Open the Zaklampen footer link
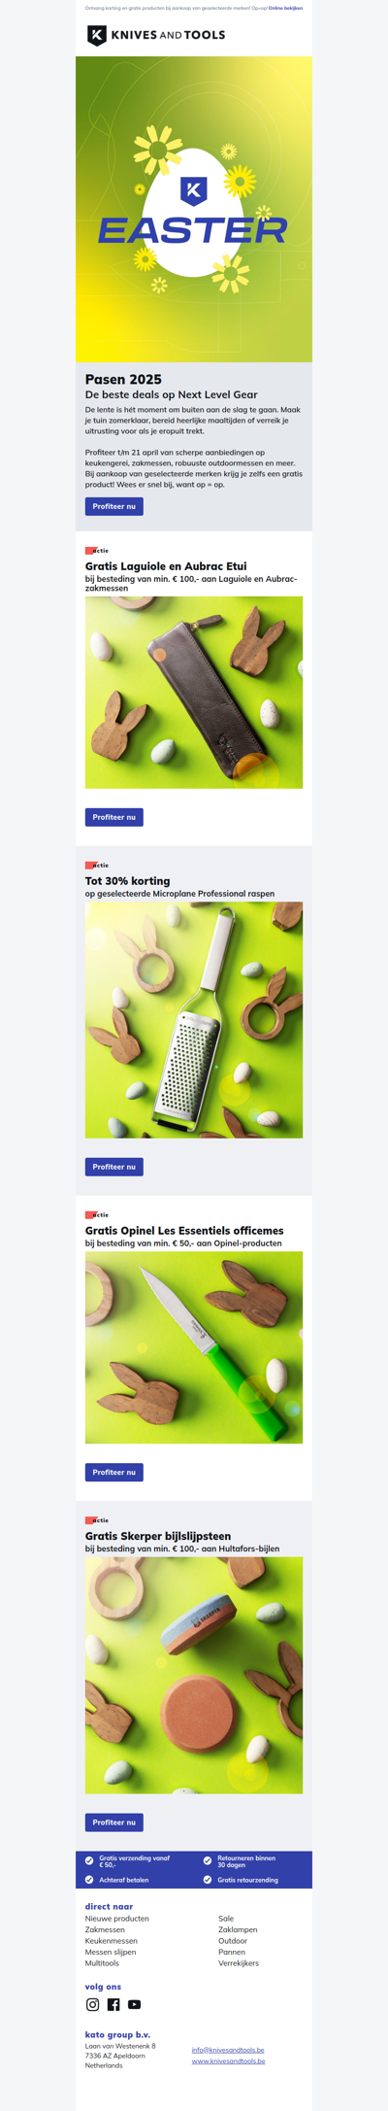The width and height of the screenshot is (388, 2111). pos(238,1929)
